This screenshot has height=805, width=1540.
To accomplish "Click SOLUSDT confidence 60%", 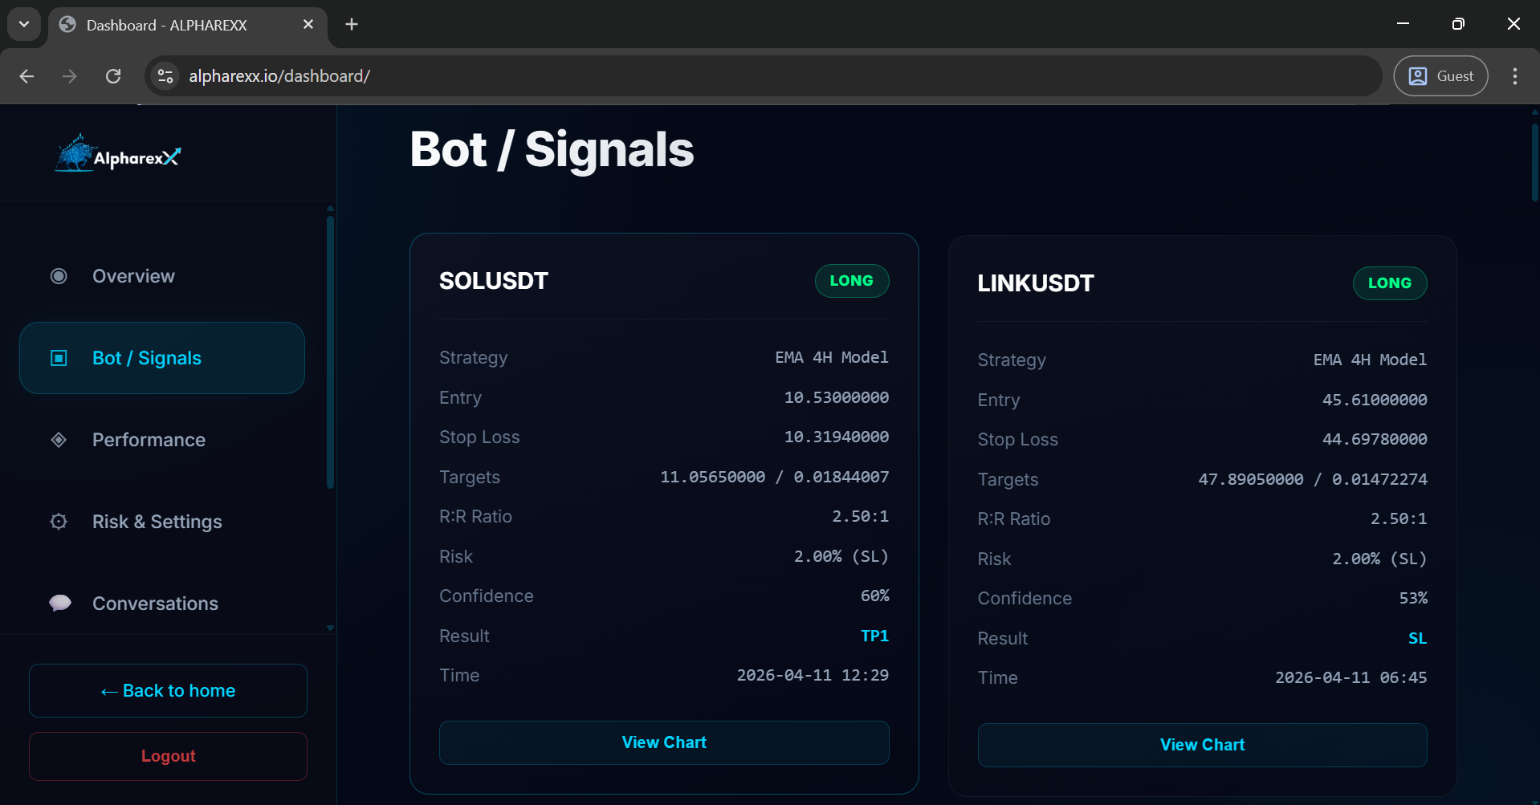I will [x=874, y=596].
